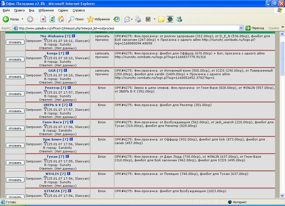285x206 pixels.
Task: Click the info icon next to KITAEZA
Action: pos(69,191)
